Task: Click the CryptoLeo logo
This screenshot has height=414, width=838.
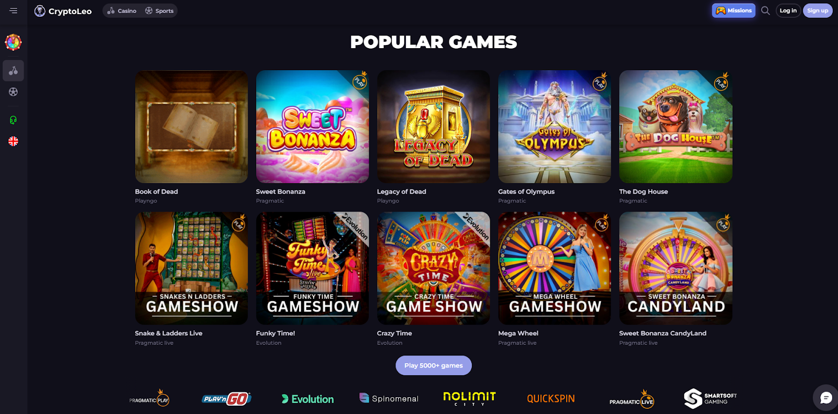Action: 63,11
